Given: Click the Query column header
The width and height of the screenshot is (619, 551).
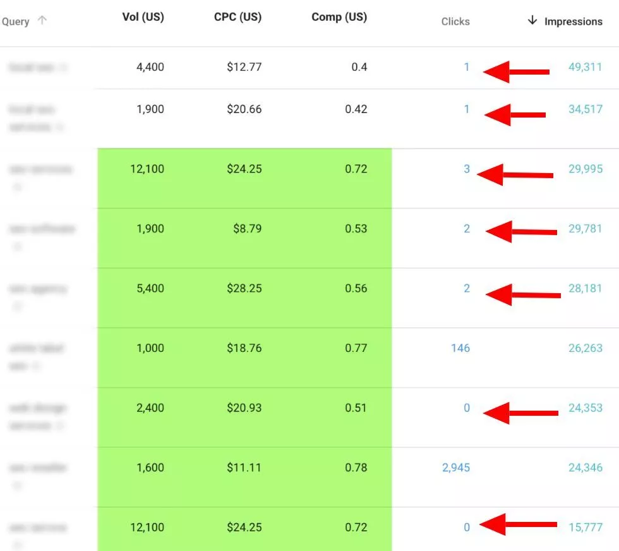Looking at the screenshot, I should point(14,21).
